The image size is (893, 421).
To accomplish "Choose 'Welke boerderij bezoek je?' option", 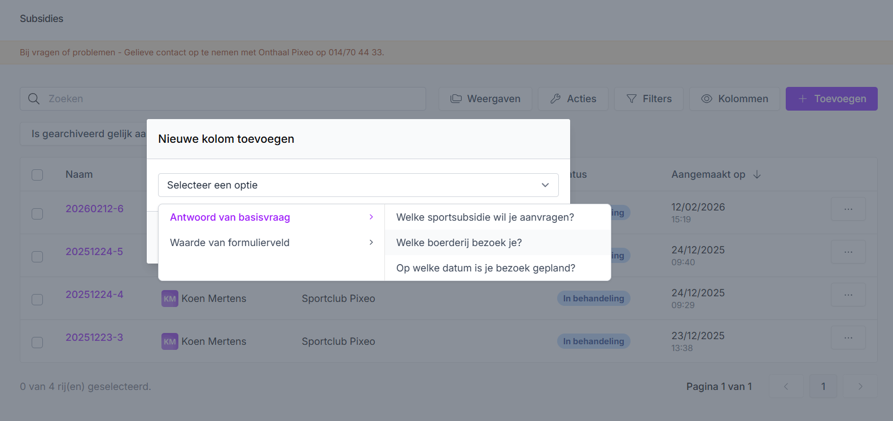I will coord(459,243).
